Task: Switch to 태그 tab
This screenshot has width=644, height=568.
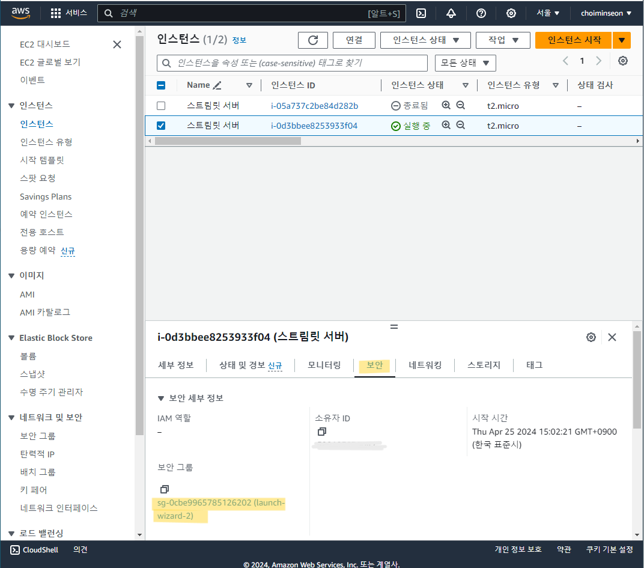Action: [x=534, y=365]
